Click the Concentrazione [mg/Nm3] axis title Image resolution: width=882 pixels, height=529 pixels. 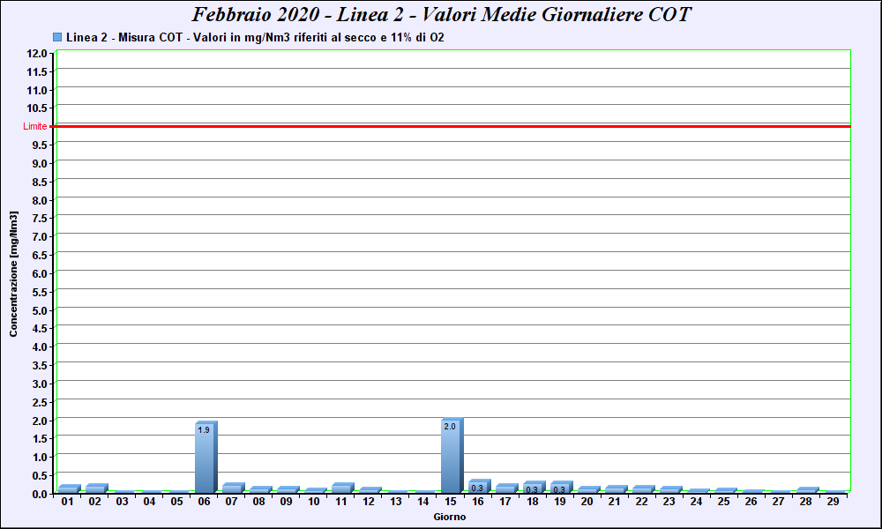point(13,274)
